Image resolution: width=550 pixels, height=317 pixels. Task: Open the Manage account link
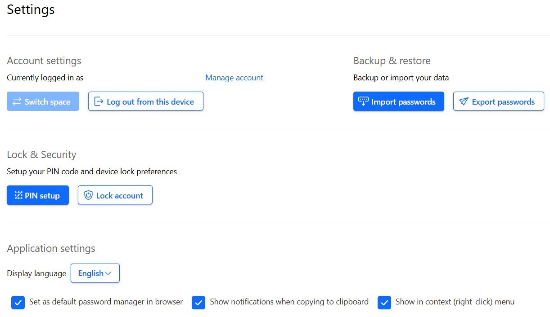pyautogui.click(x=234, y=78)
